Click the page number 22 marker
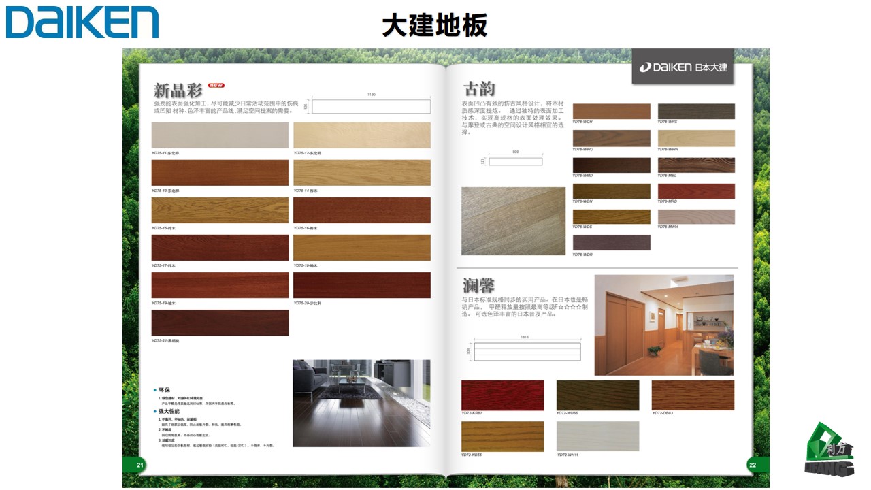 tap(753, 465)
